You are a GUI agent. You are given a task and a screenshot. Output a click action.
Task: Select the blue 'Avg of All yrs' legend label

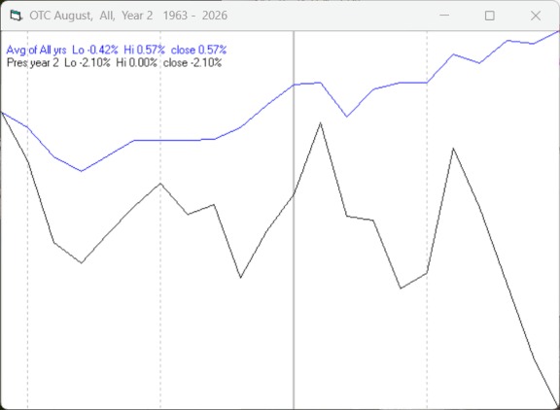click(x=36, y=50)
